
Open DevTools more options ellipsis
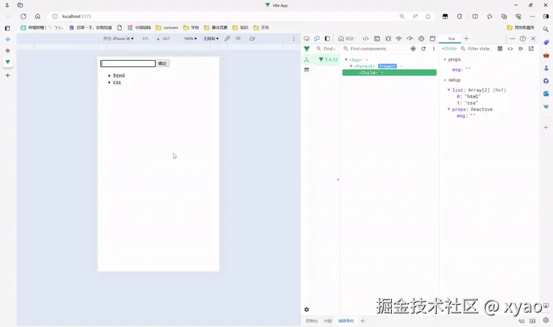pyautogui.click(x=512, y=39)
